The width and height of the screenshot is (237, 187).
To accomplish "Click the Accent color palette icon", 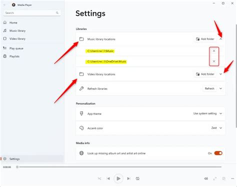I will point(81,128).
